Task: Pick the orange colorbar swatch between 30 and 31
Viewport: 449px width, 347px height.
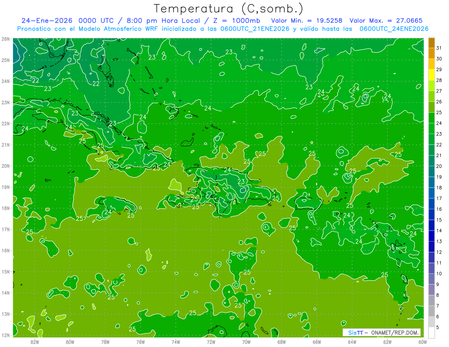Action: coord(431,54)
